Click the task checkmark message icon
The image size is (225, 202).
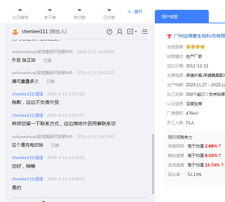click(130, 31)
